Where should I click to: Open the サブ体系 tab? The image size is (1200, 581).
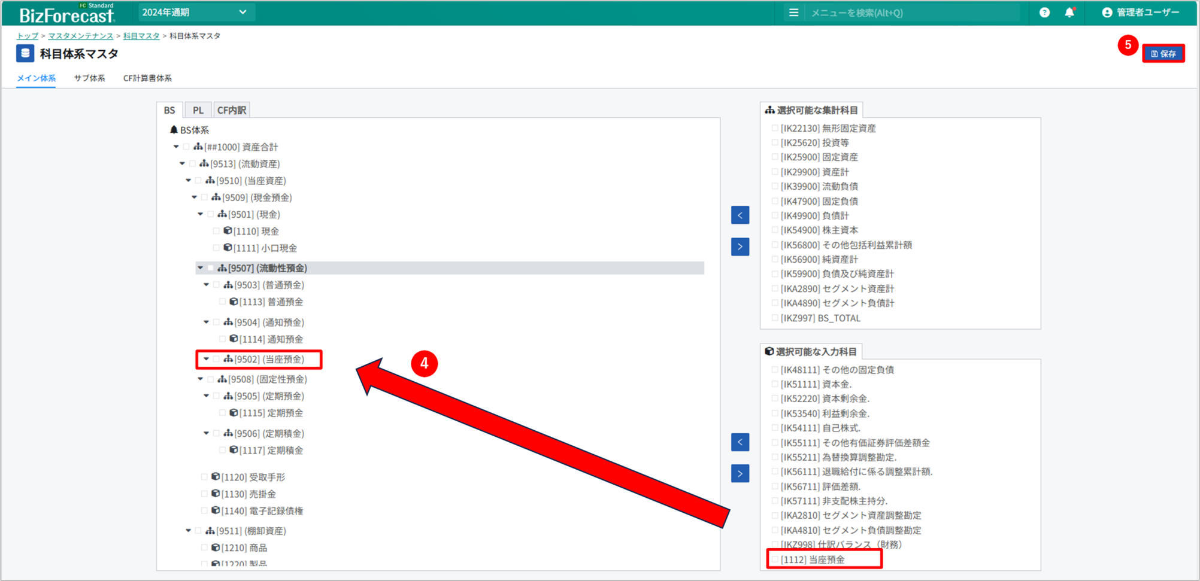pos(89,78)
